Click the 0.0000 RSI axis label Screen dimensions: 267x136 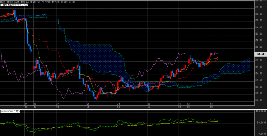[261, 133]
